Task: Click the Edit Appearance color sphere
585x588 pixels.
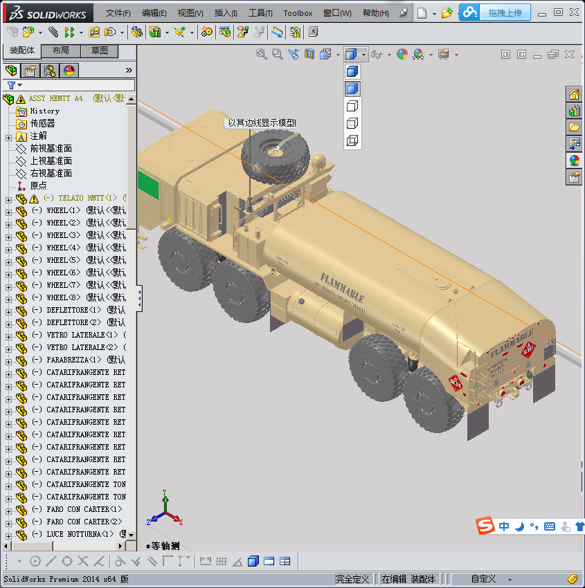Action: pos(402,54)
